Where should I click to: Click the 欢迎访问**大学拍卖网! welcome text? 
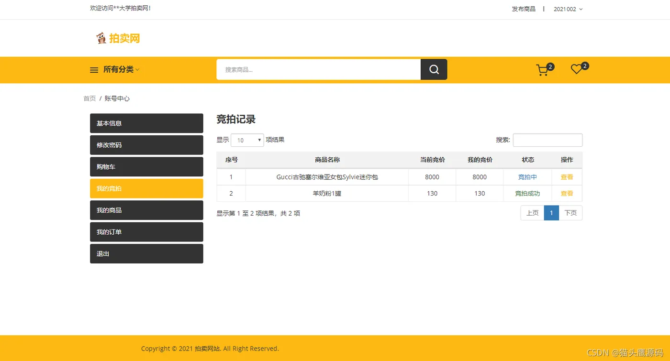pyautogui.click(x=121, y=9)
